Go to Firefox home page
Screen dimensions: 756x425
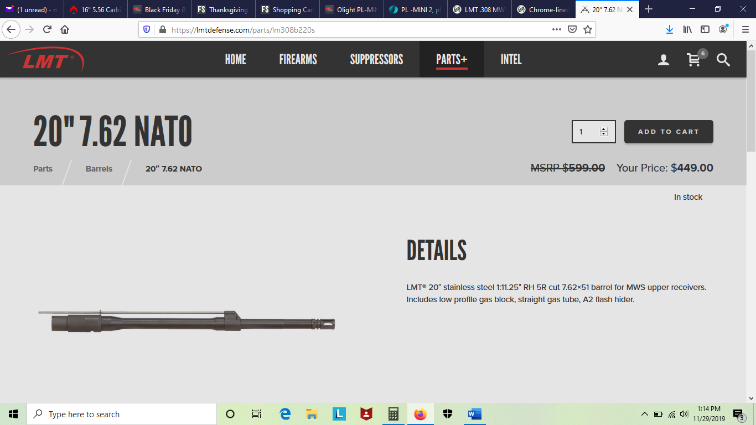click(65, 29)
